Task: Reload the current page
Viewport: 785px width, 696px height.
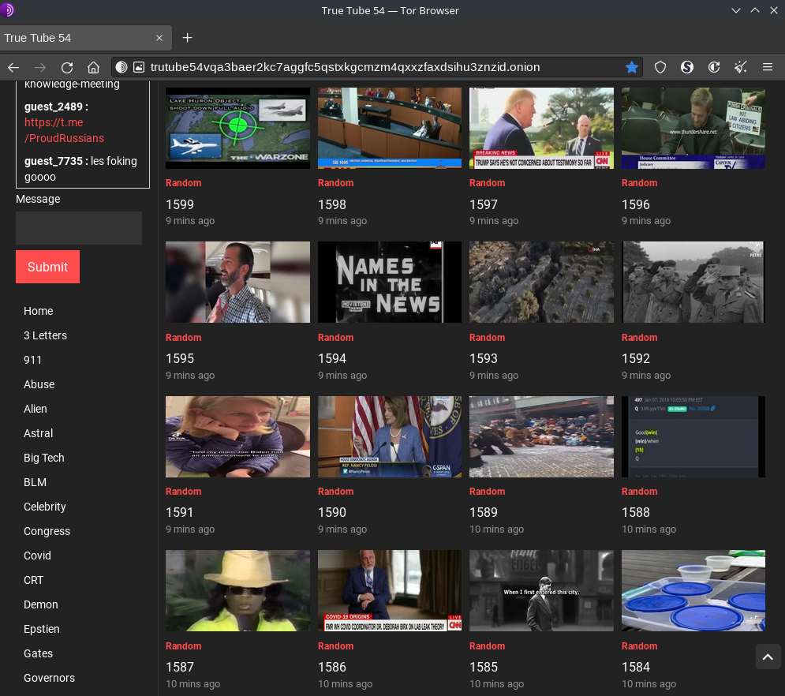Action: 67,67
